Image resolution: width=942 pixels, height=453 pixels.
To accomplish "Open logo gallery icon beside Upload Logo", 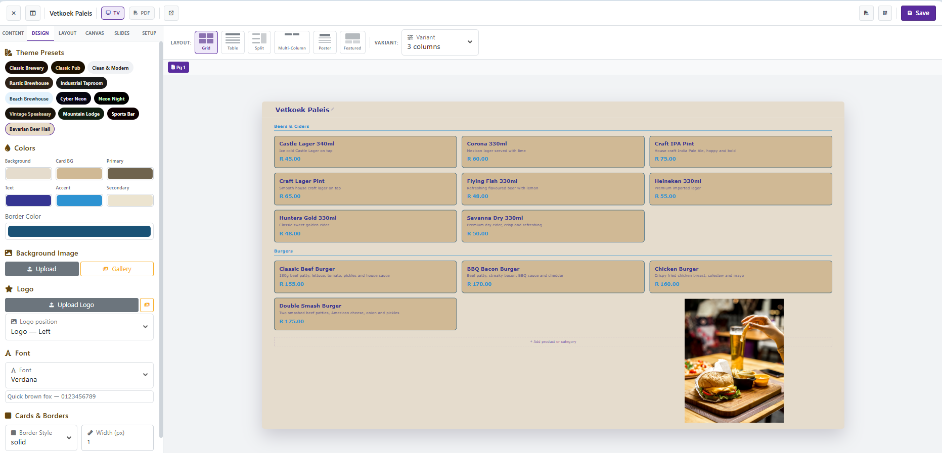I will (x=147, y=305).
